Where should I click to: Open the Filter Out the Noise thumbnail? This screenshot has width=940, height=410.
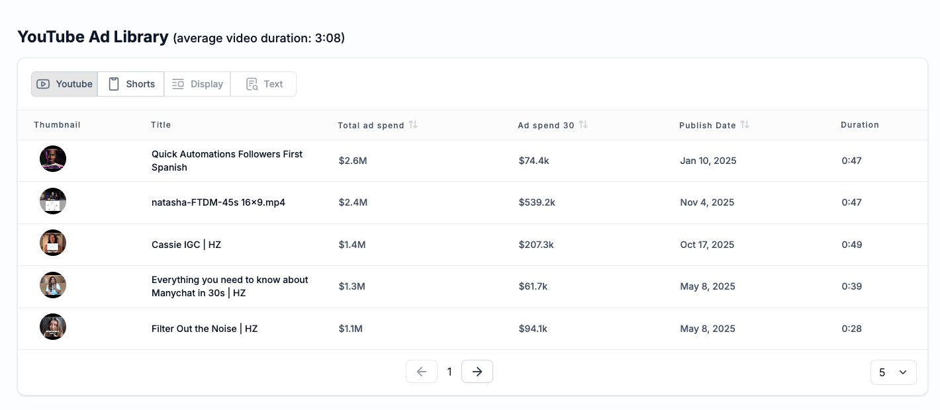click(x=53, y=327)
